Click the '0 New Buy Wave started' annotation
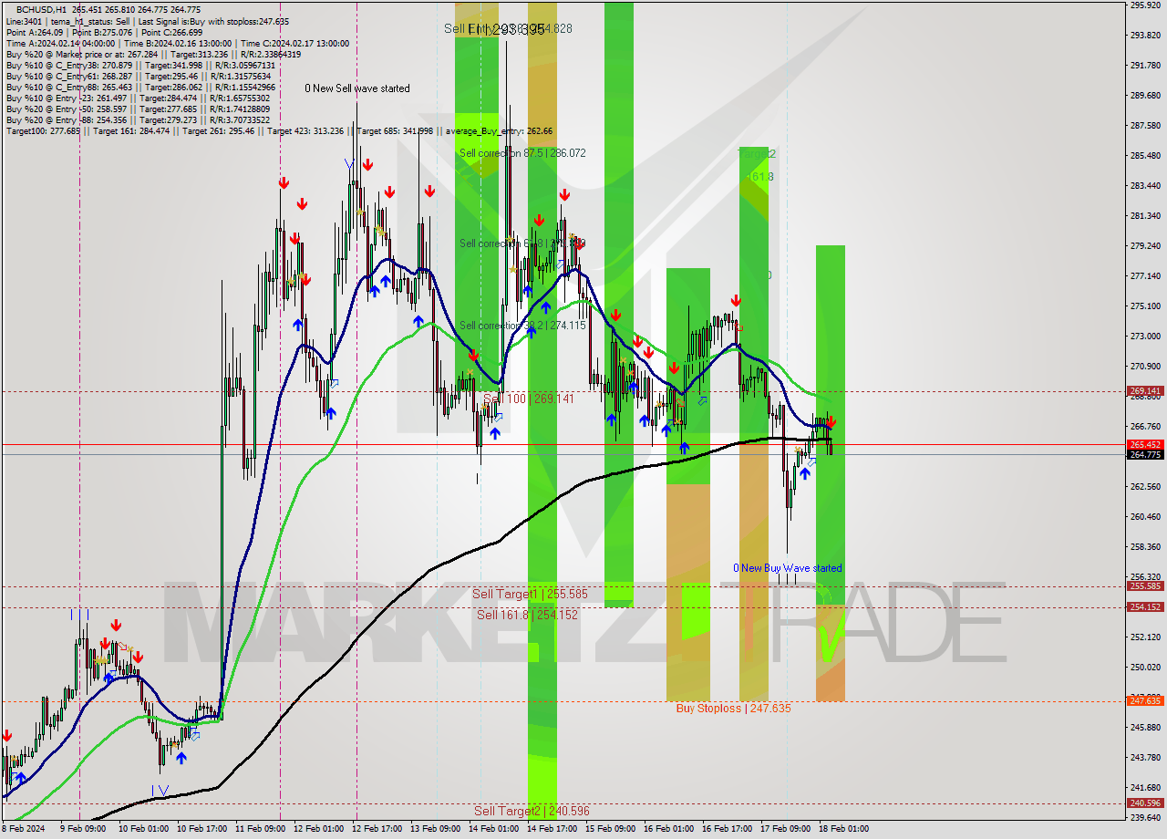Image resolution: width=1167 pixels, height=839 pixels. click(788, 568)
